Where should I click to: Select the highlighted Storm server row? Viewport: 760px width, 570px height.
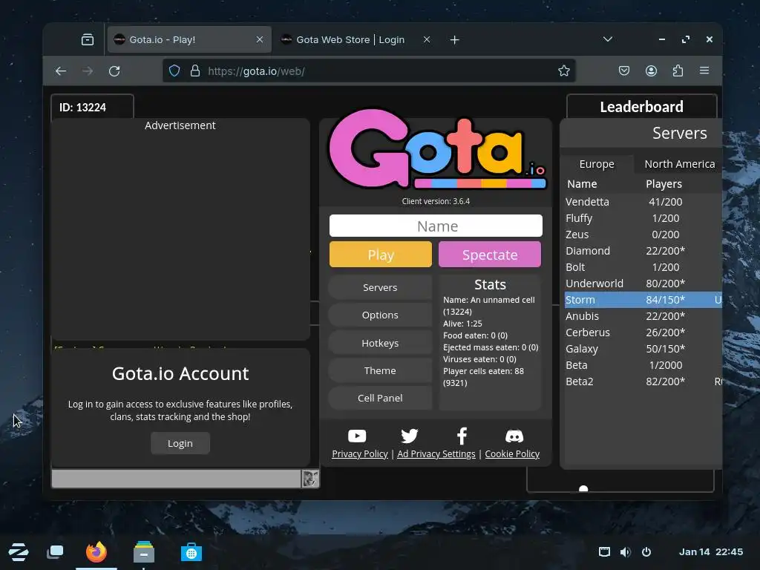(x=643, y=300)
